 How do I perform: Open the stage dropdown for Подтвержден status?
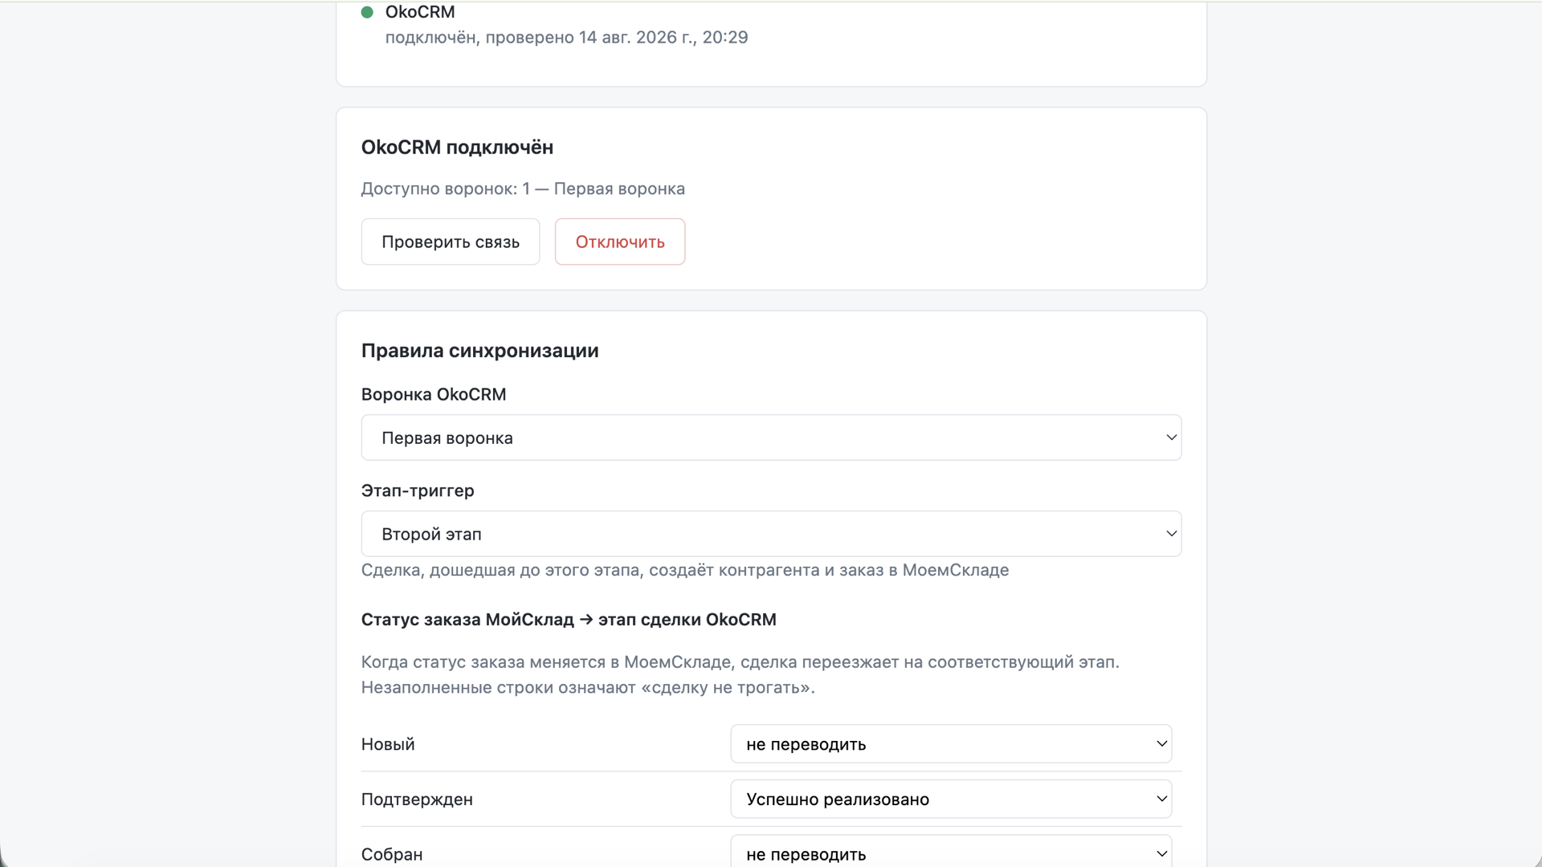click(x=951, y=799)
